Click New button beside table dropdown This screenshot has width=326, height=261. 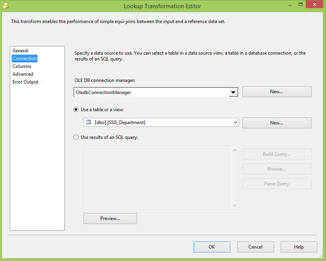277,123
